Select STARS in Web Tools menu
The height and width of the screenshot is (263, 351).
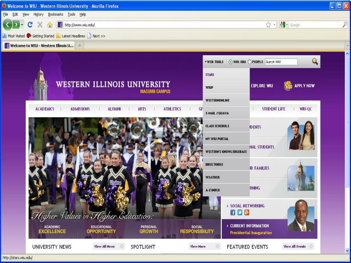(x=226, y=74)
